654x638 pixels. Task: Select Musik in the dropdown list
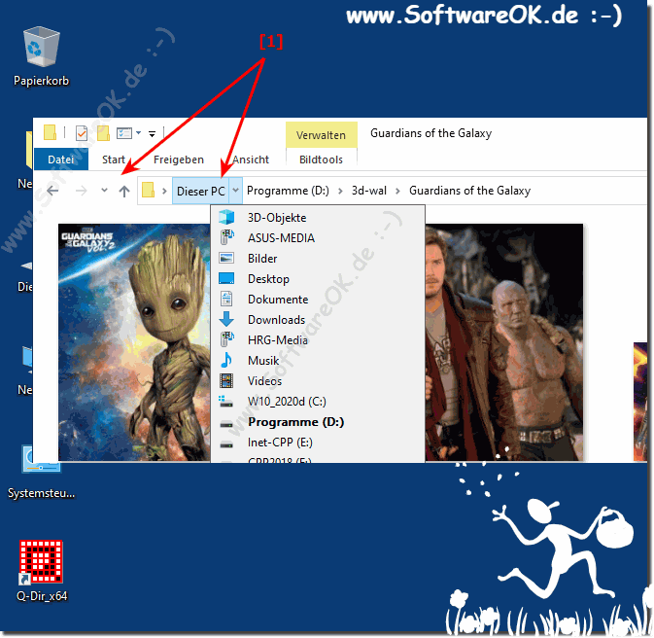coord(318,361)
